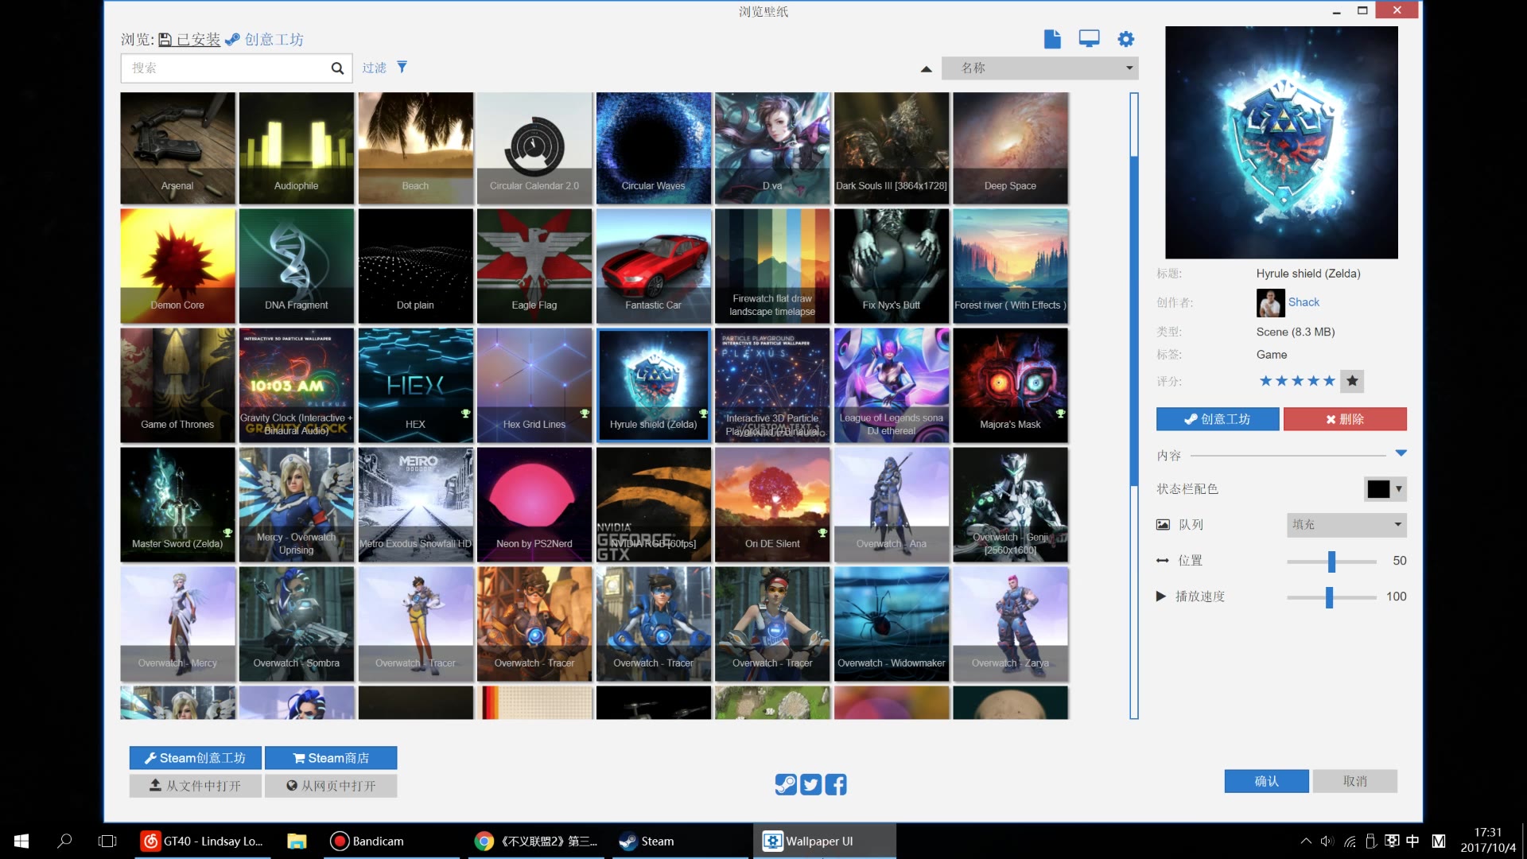Open Task View on the taskbar
Image resolution: width=1527 pixels, height=859 pixels.
point(107,841)
